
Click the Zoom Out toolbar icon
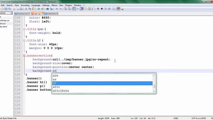click(61, 9)
